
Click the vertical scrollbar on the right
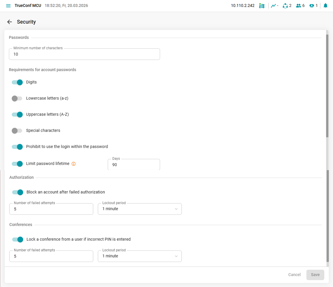tap(327, 86)
